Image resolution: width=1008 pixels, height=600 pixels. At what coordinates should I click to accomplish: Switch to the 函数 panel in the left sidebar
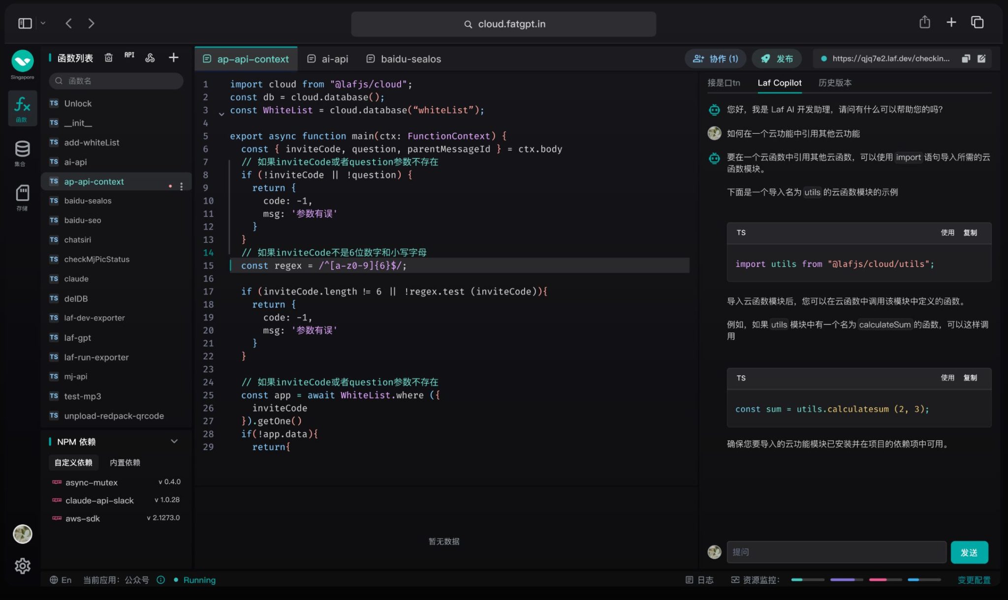pyautogui.click(x=22, y=108)
